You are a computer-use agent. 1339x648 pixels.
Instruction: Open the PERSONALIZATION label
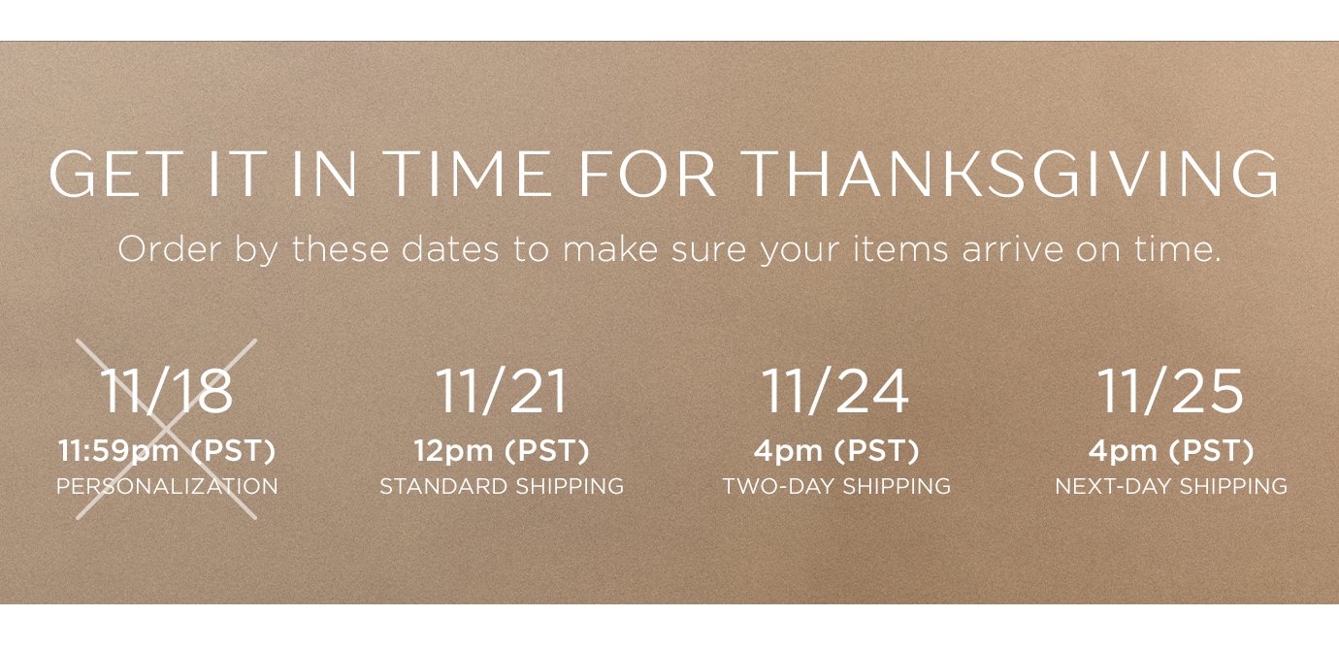(167, 486)
